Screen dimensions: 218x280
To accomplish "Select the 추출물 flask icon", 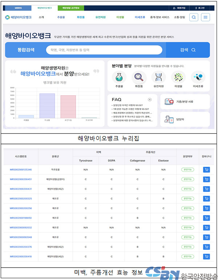I will click(x=119, y=77).
